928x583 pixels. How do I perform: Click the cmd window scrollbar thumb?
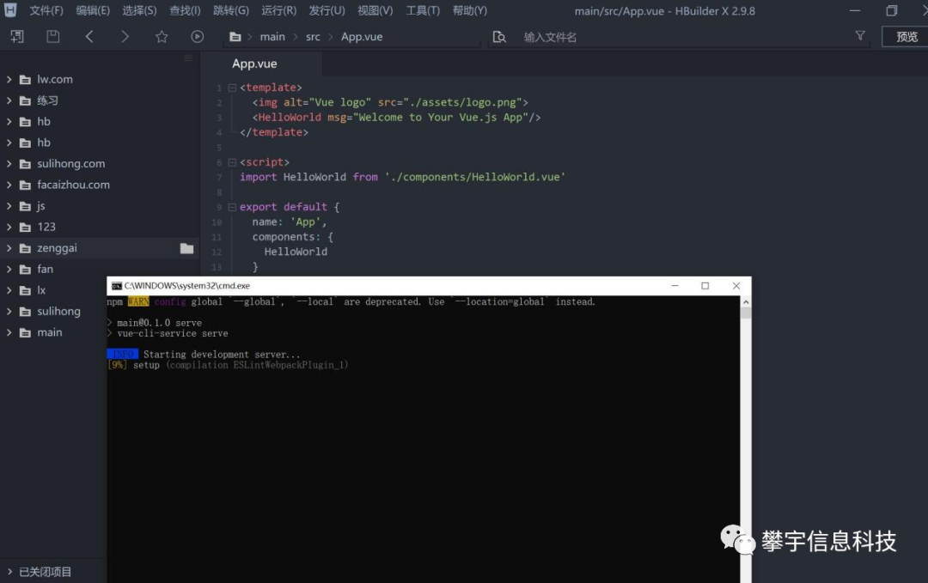(x=746, y=313)
